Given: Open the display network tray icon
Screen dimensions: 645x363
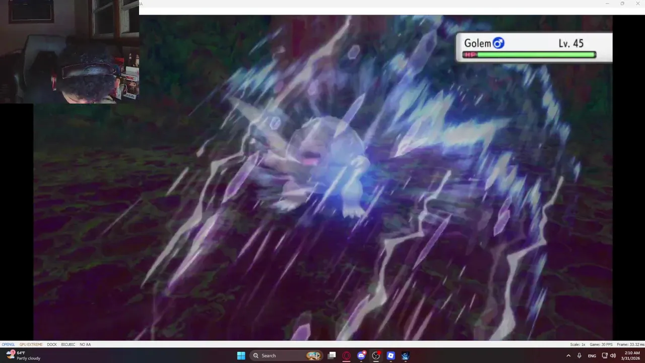Looking at the screenshot, I should tap(605, 355).
